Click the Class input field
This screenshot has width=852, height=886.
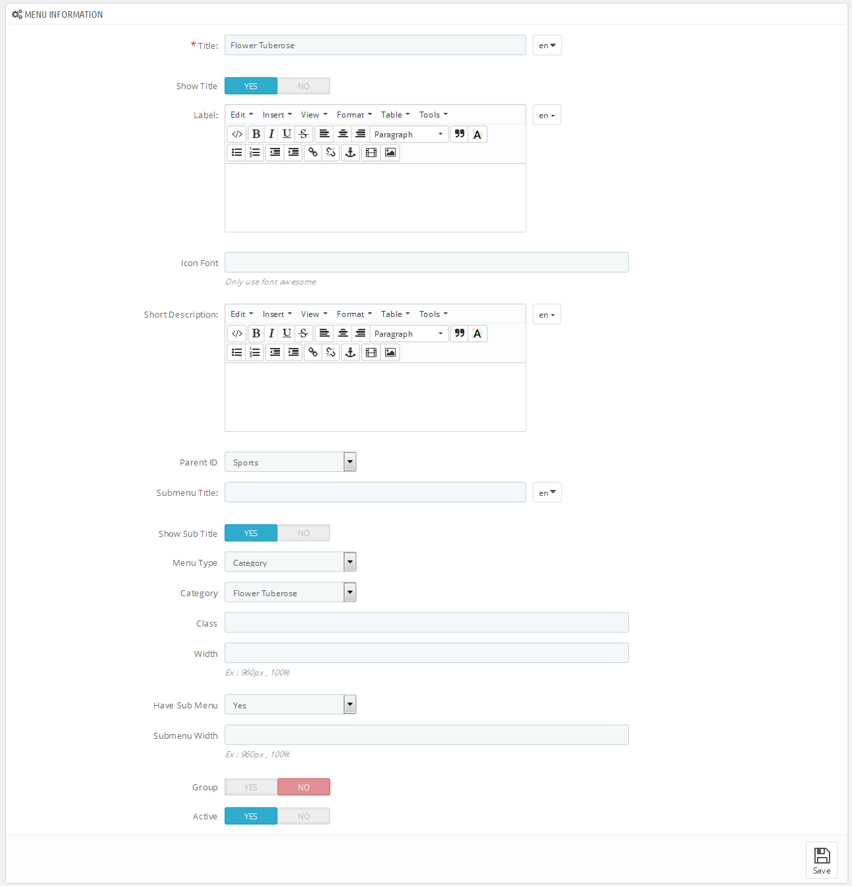[x=427, y=623]
